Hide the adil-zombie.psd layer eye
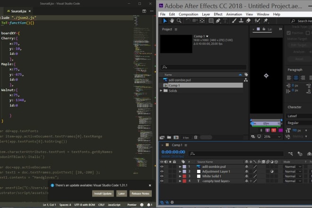The height and width of the screenshot is (208, 312). pos(162,167)
